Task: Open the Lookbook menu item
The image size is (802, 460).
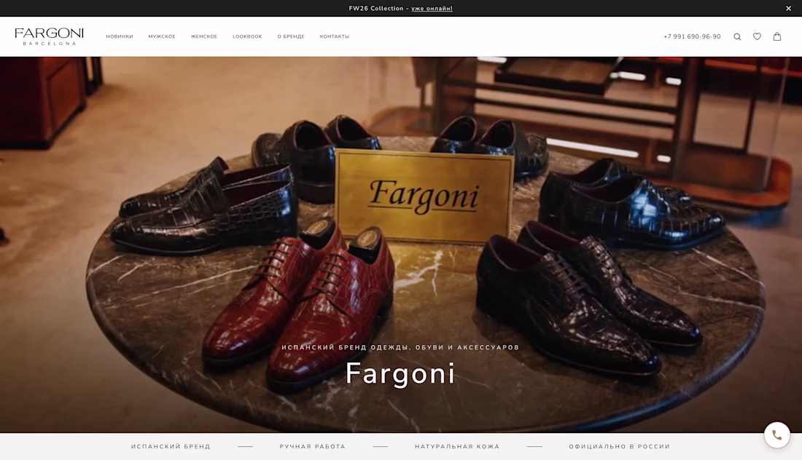Action: (247, 36)
